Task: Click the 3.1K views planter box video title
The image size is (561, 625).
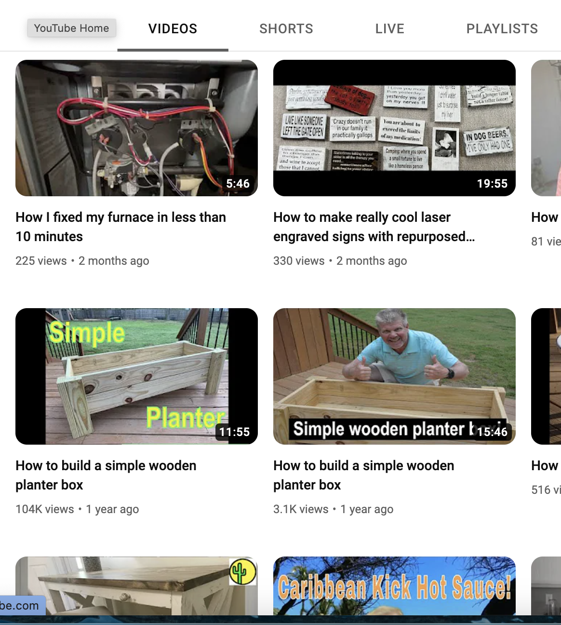Action: [364, 475]
